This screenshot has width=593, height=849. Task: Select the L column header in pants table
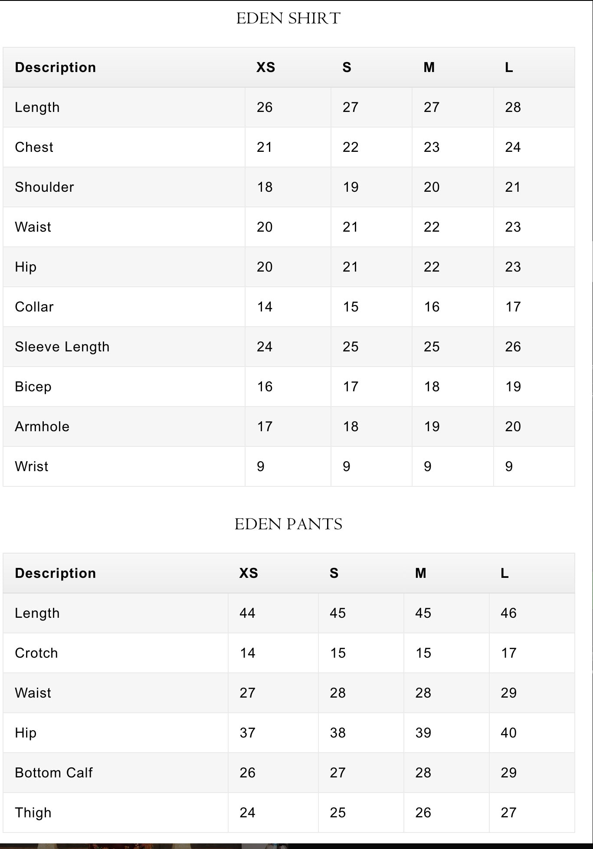[504, 573]
